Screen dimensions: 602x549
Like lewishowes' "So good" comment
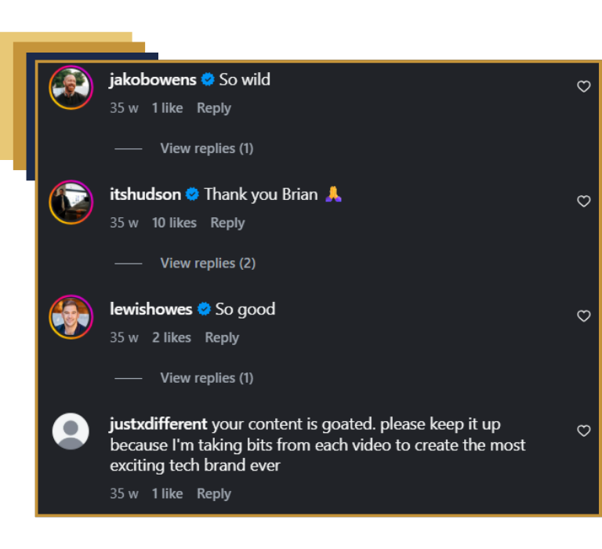pos(583,316)
